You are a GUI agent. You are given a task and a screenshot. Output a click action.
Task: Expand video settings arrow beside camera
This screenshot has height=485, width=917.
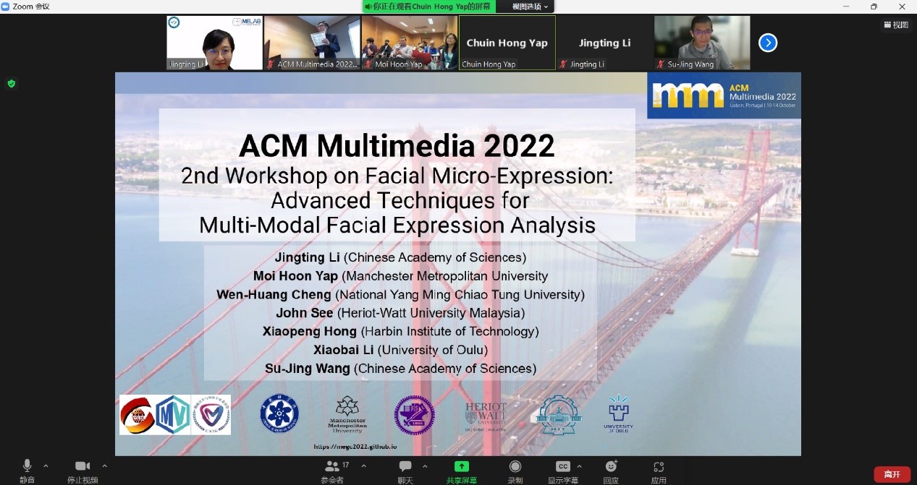[x=104, y=466]
